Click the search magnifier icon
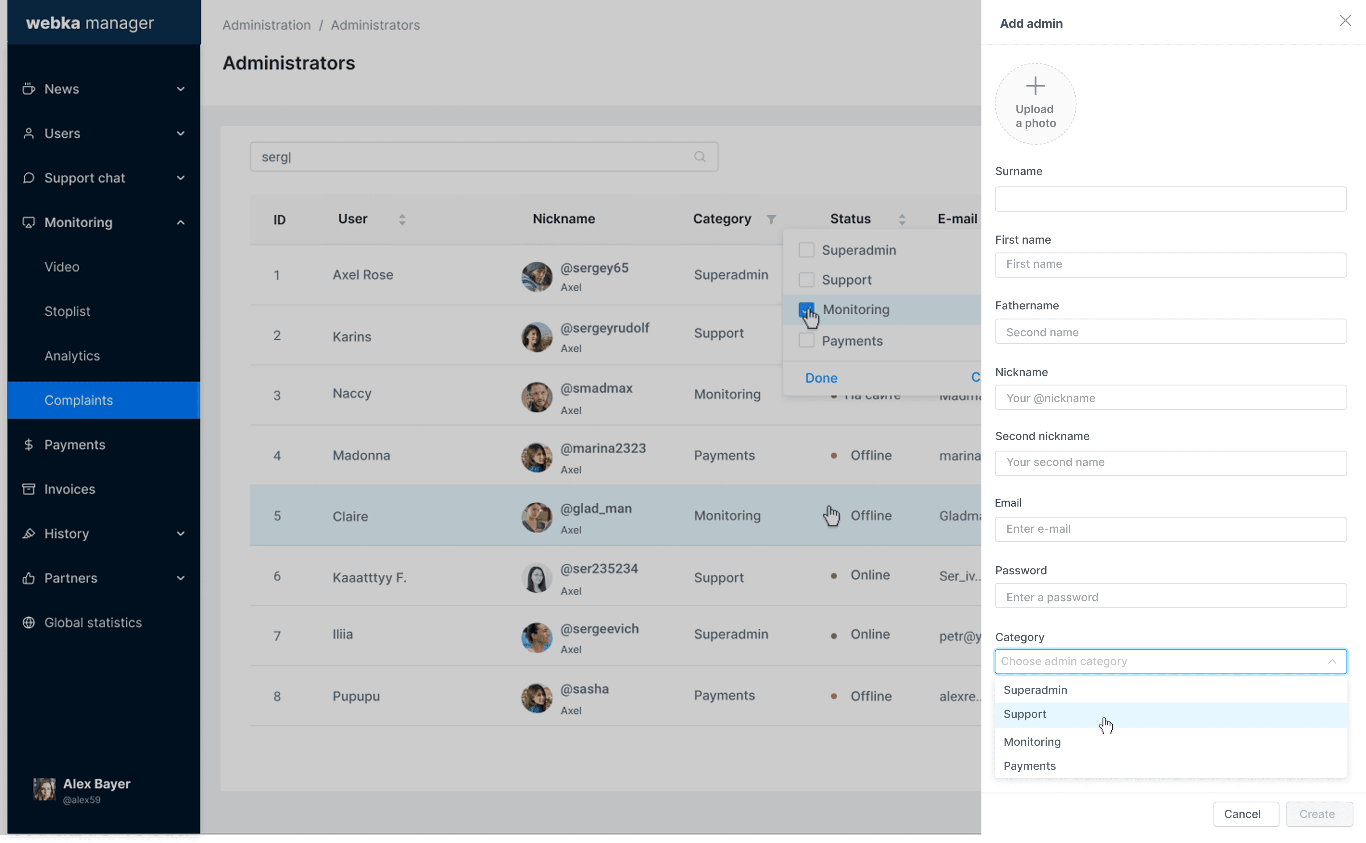1366x843 pixels. (x=699, y=157)
